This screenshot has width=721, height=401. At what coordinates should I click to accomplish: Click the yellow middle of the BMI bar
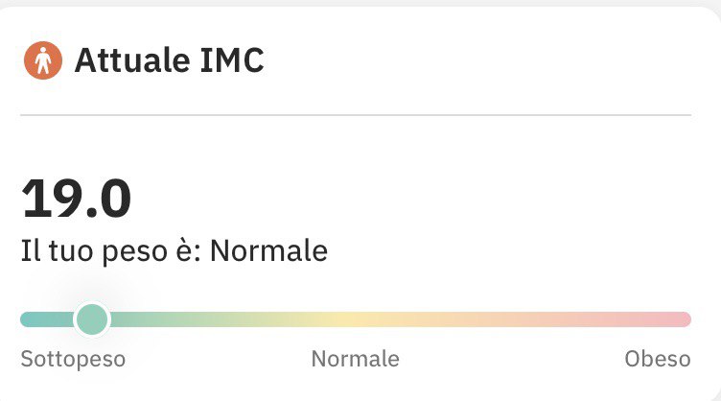340,319
